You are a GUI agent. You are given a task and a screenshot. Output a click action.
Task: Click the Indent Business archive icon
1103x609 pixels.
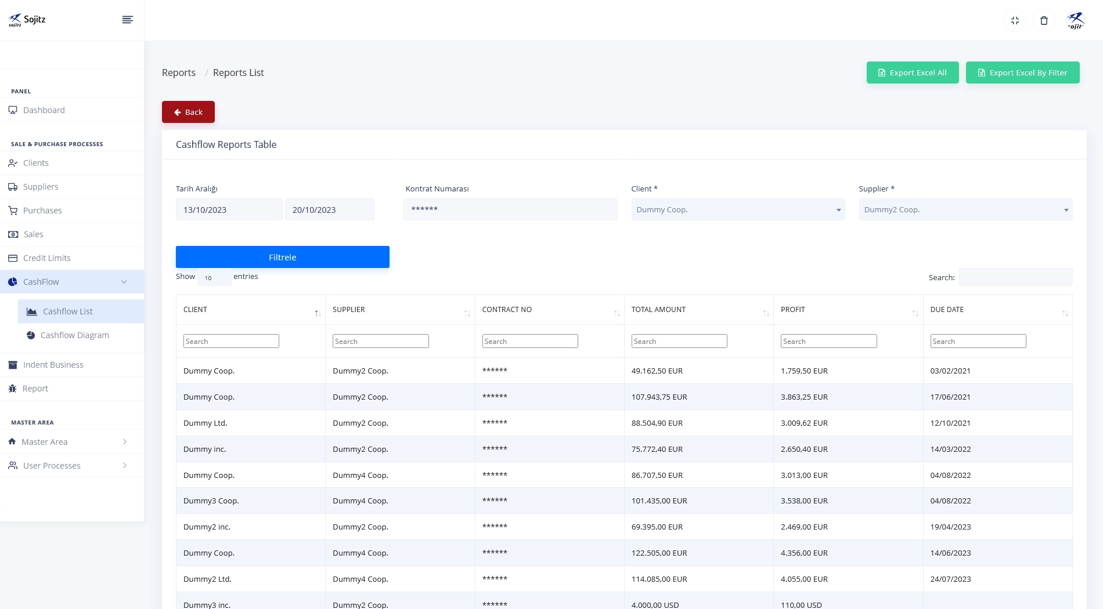pos(13,365)
